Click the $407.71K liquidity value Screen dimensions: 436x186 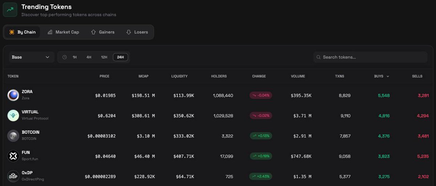point(183,157)
